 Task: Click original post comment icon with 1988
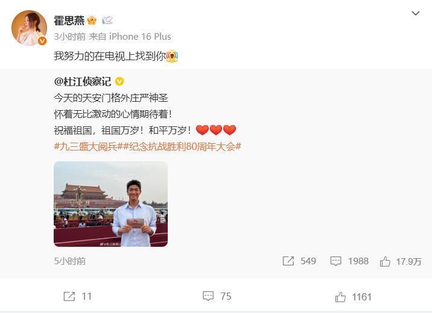[335, 261]
